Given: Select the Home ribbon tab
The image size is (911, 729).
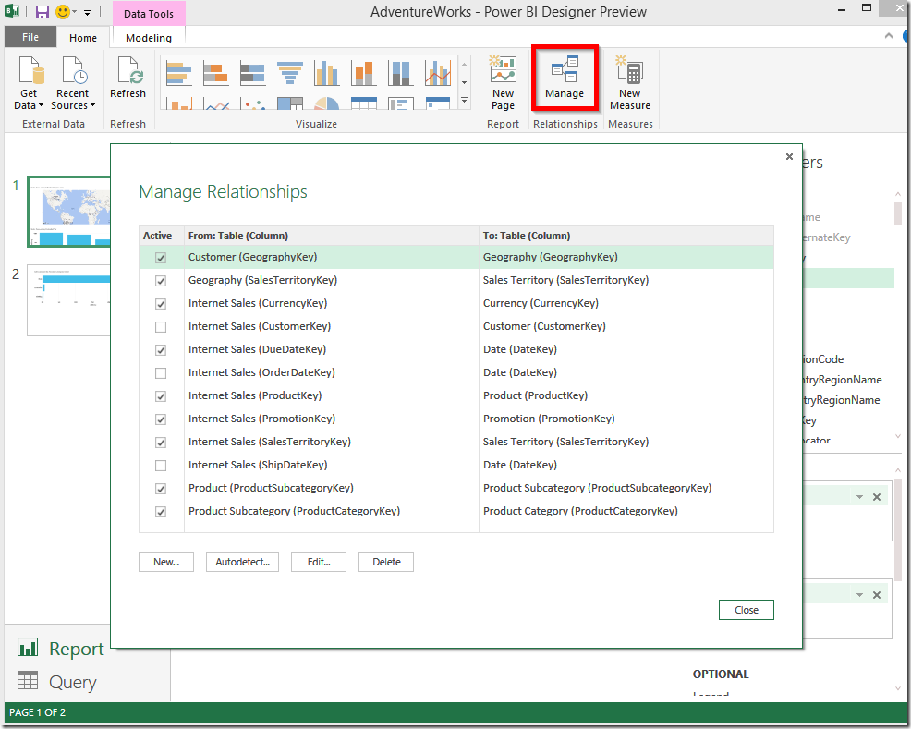Looking at the screenshot, I should (x=83, y=38).
